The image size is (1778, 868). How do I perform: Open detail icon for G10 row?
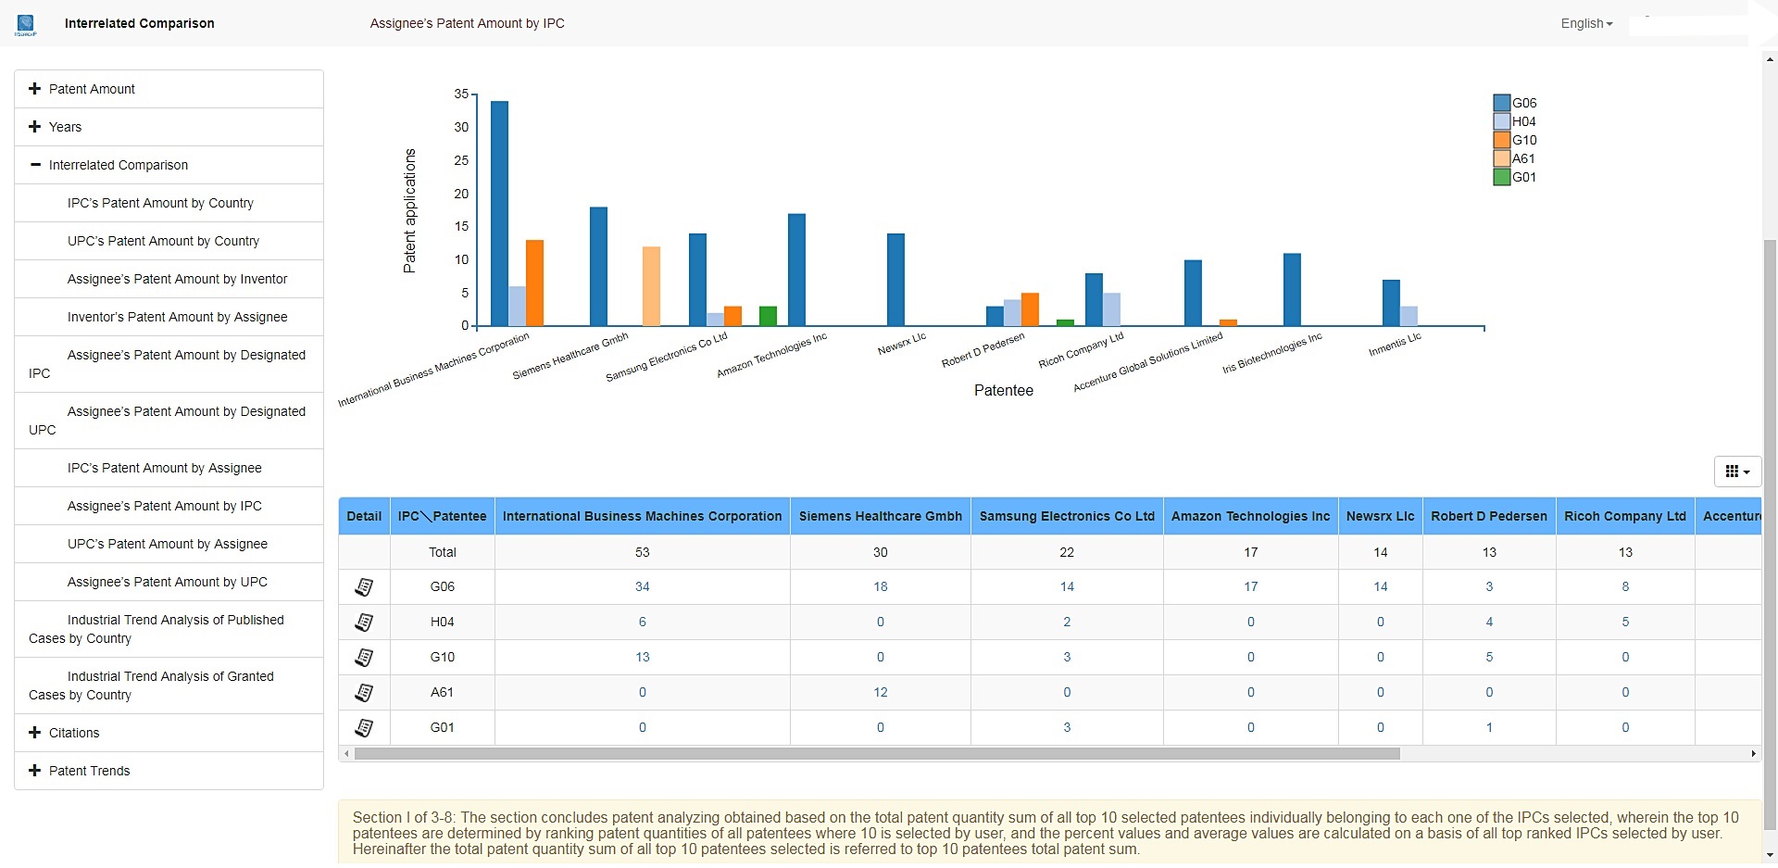(364, 658)
